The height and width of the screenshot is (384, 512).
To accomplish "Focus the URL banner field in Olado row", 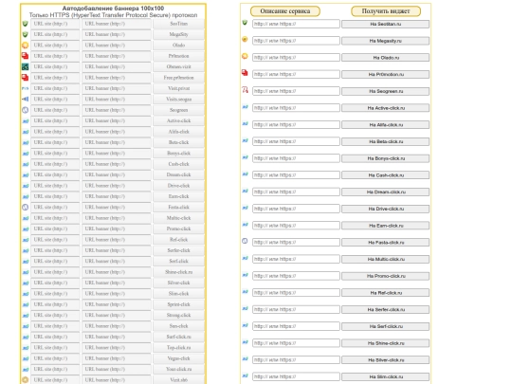I will tap(117, 46).
